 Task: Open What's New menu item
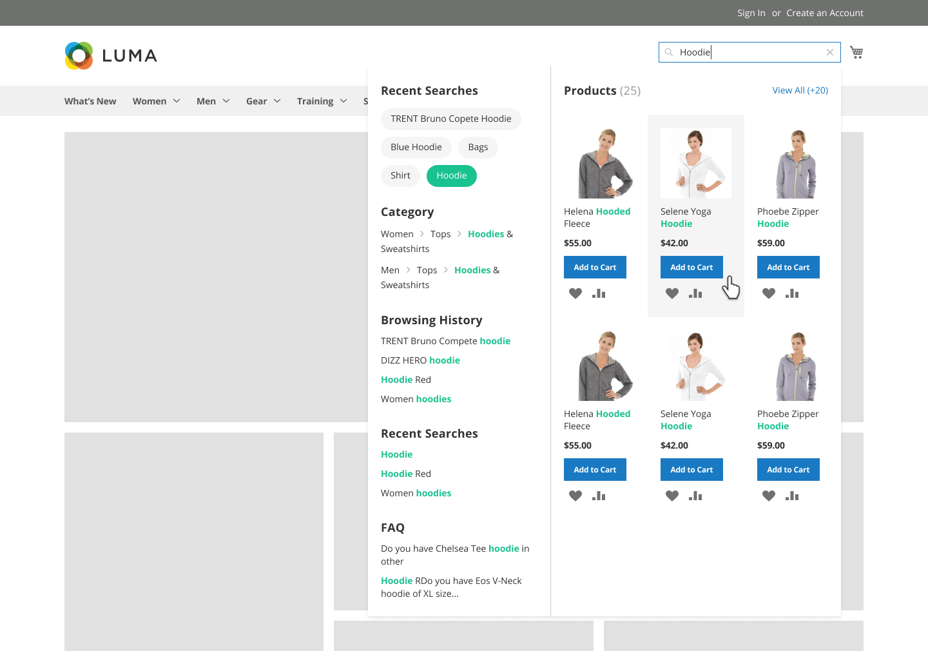(x=90, y=101)
